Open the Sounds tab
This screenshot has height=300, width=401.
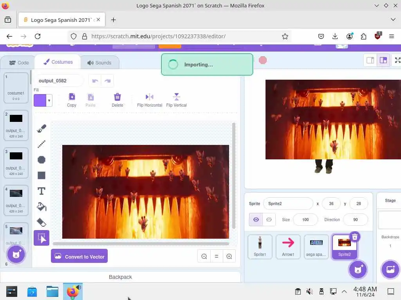[99, 63]
